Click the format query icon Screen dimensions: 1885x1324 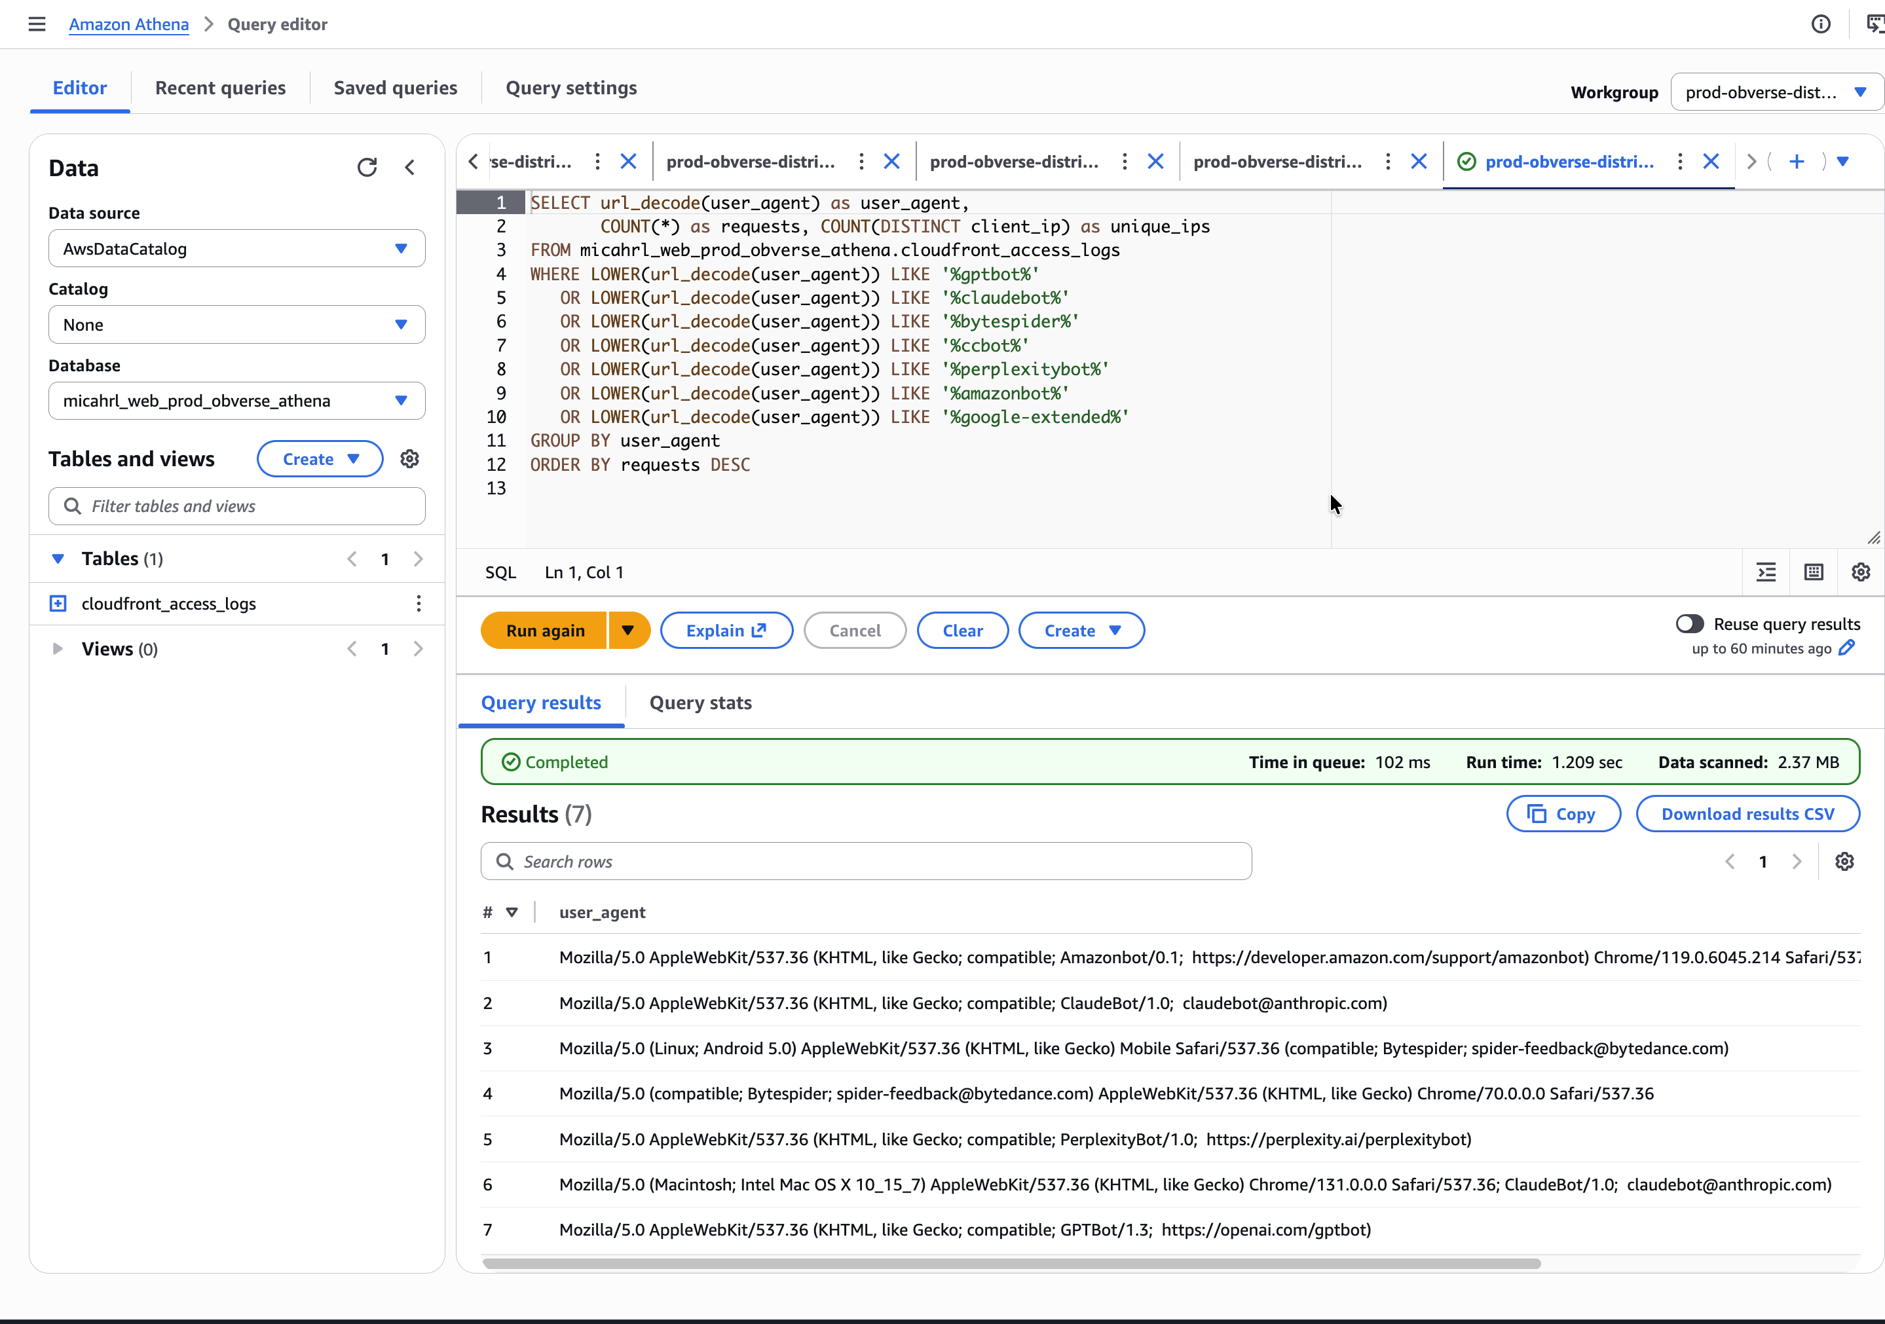tap(1766, 572)
